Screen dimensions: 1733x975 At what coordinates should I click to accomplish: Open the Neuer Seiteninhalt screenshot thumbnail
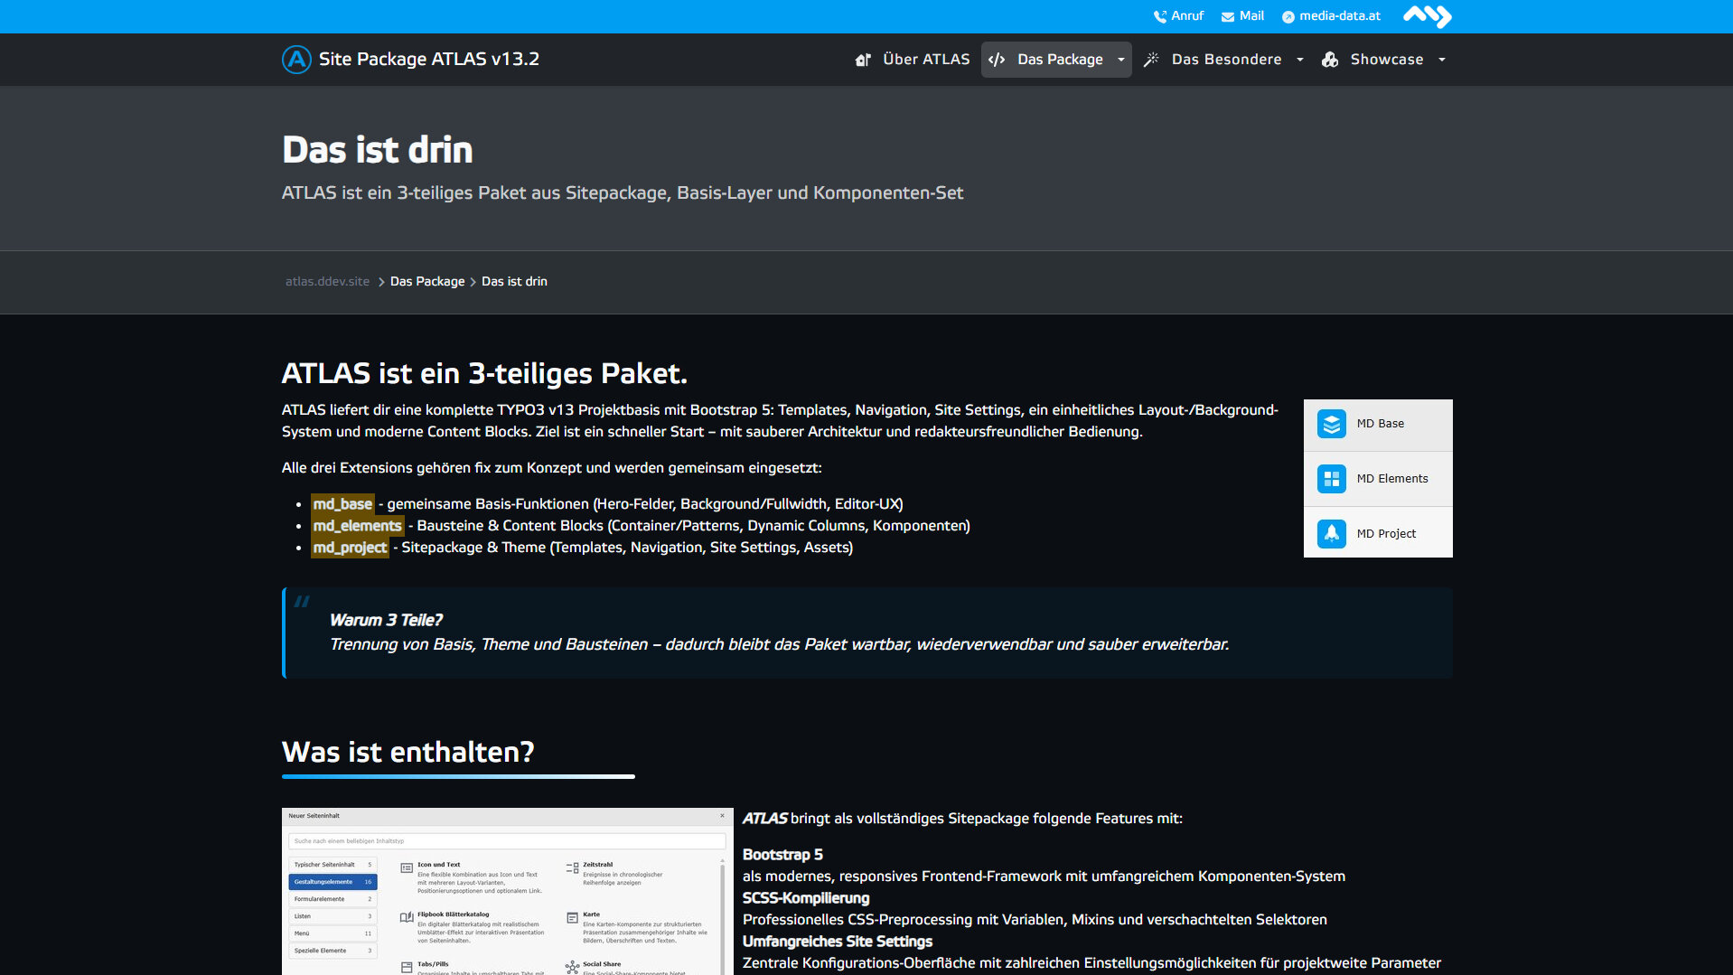point(507,891)
